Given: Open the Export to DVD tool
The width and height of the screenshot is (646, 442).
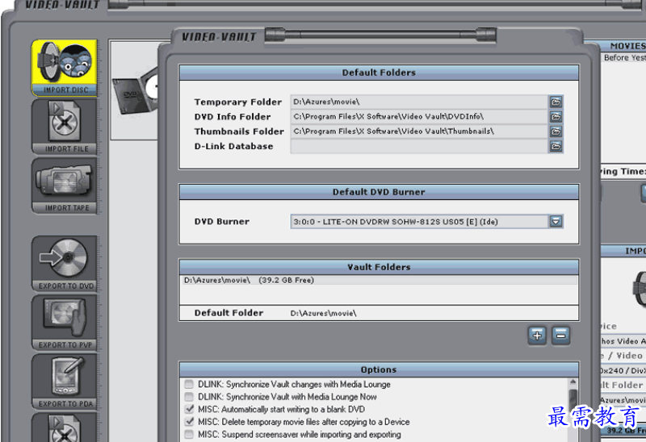Looking at the screenshot, I should (x=65, y=264).
